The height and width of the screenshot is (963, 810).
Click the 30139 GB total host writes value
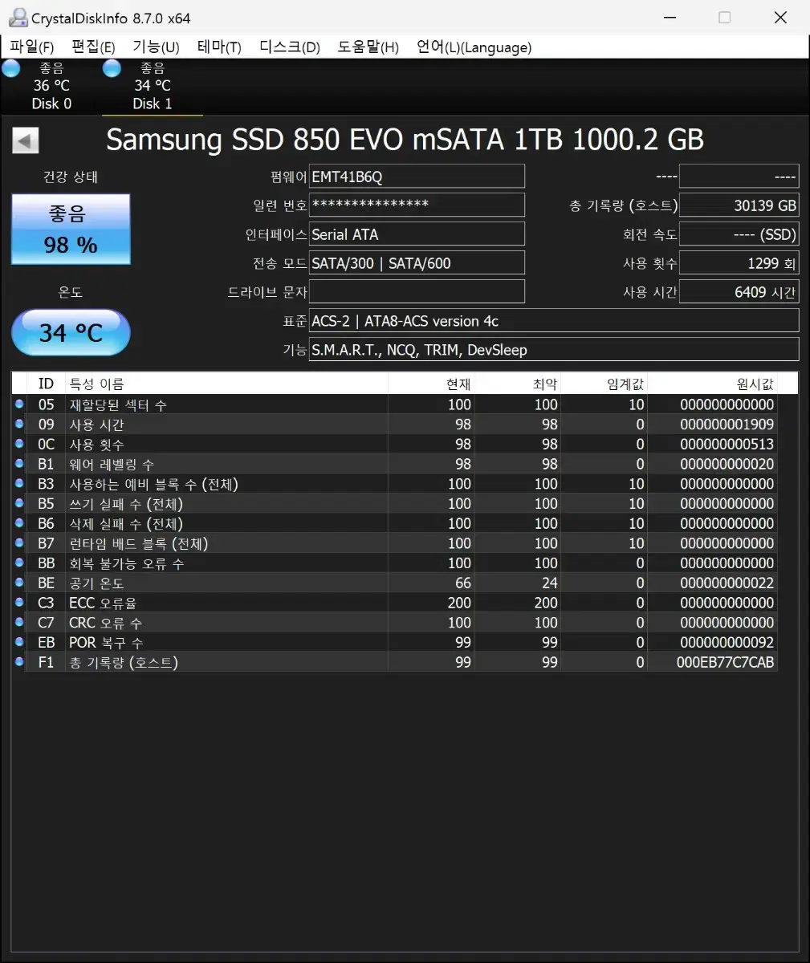[x=739, y=205]
